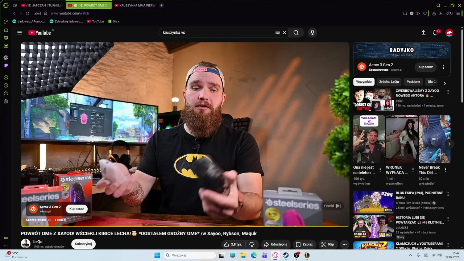Open YouTube hamburger guide menu
This screenshot has width=464, height=261.
click(20, 33)
